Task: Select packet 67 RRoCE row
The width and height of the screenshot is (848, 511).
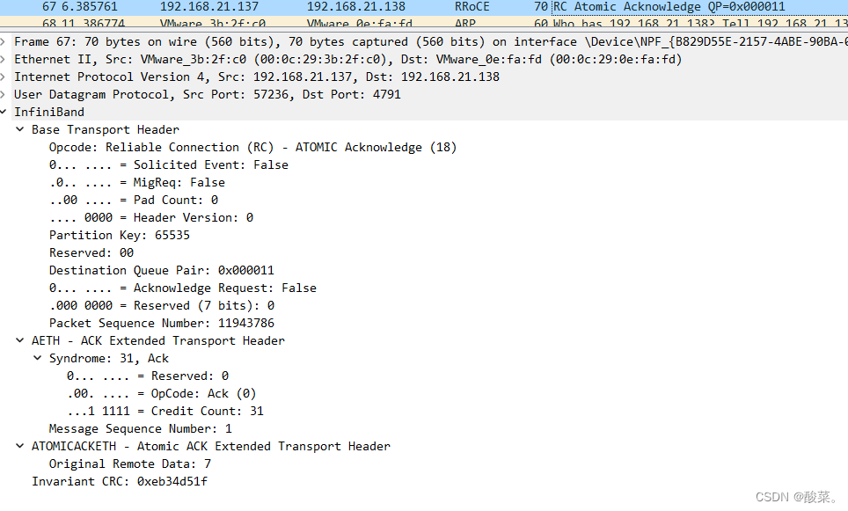Action: click(424, 7)
